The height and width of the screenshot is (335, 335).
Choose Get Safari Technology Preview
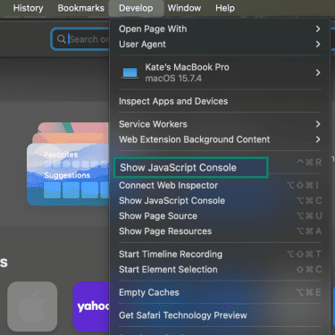point(220,315)
